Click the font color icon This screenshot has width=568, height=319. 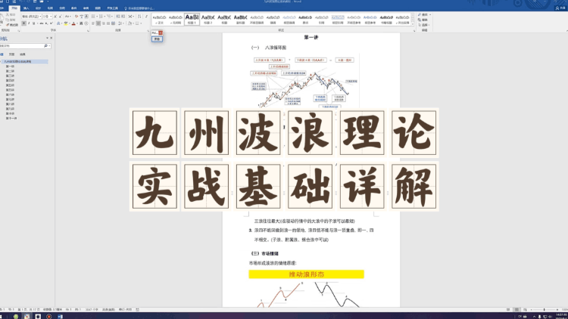(x=73, y=23)
